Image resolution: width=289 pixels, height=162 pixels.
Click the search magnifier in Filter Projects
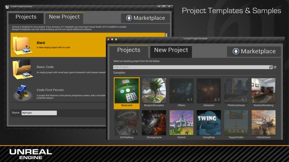click(x=271, y=67)
